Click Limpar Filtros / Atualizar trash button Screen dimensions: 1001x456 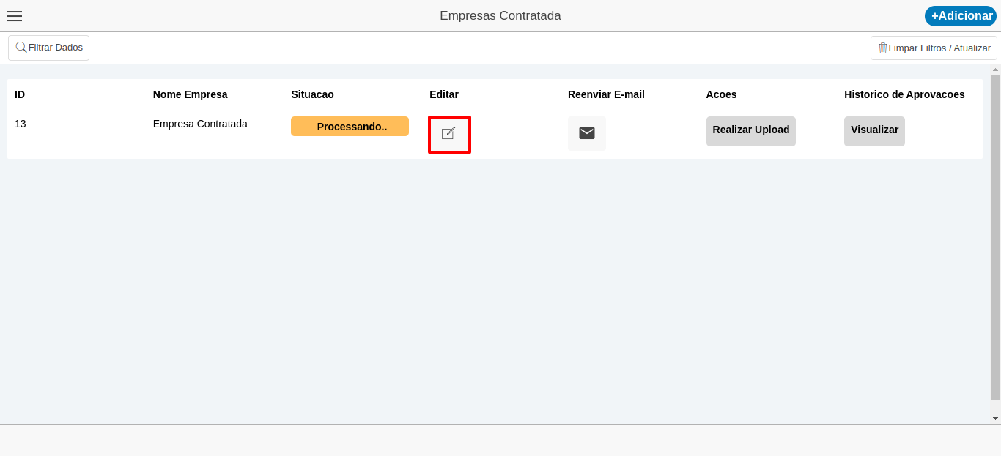coord(934,48)
